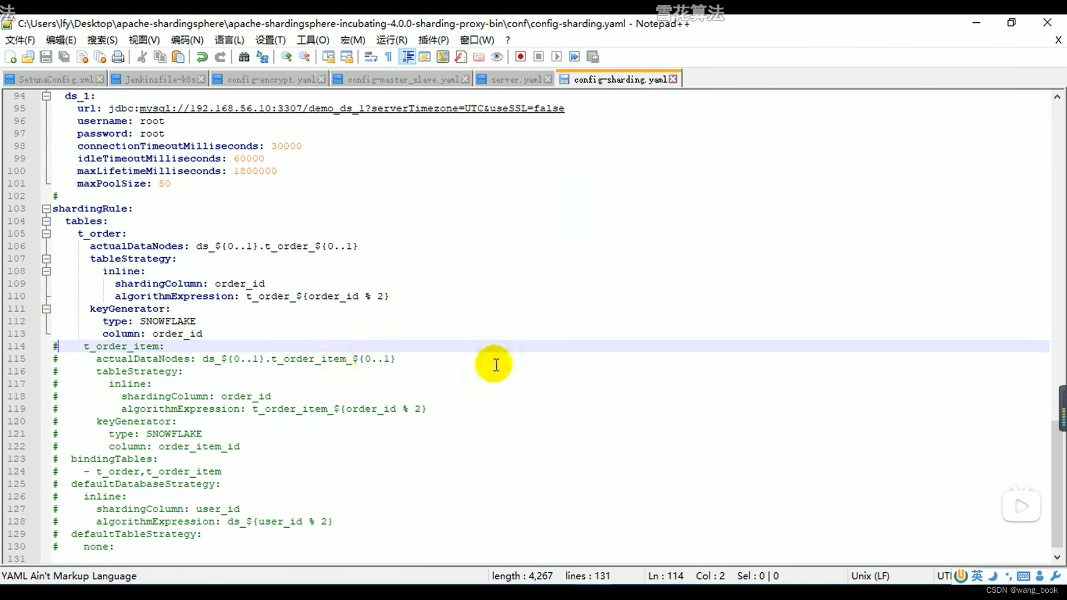Print the document with printer icon

click(x=118, y=57)
